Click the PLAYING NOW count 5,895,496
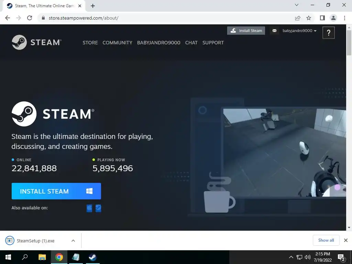352x264 pixels. (113, 168)
